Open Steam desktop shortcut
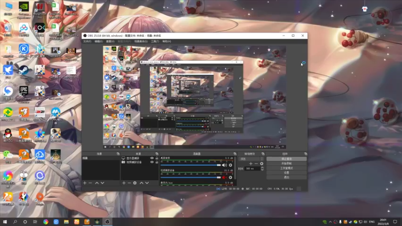 tap(24, 72)
